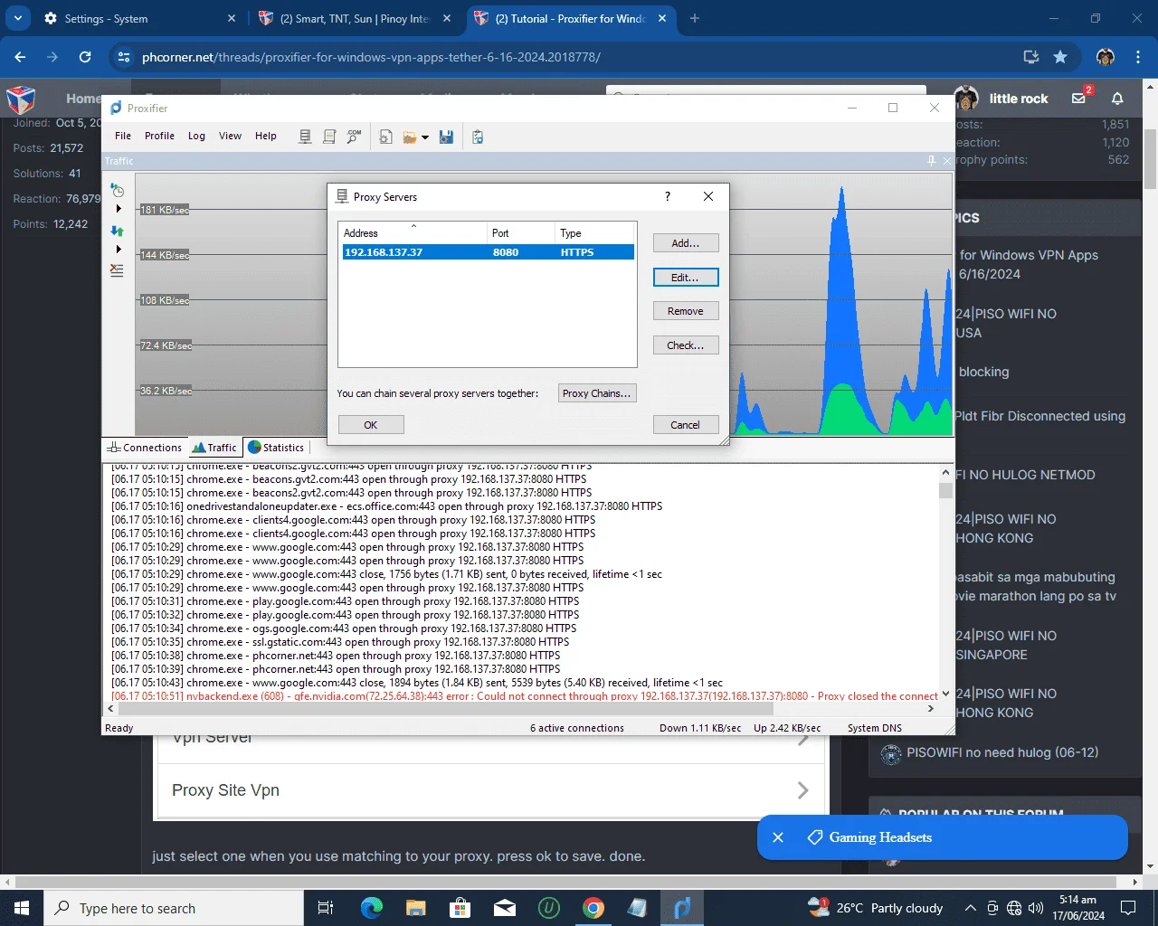
Task: Open Proxy Chains... button
Action: coord(597,393)
